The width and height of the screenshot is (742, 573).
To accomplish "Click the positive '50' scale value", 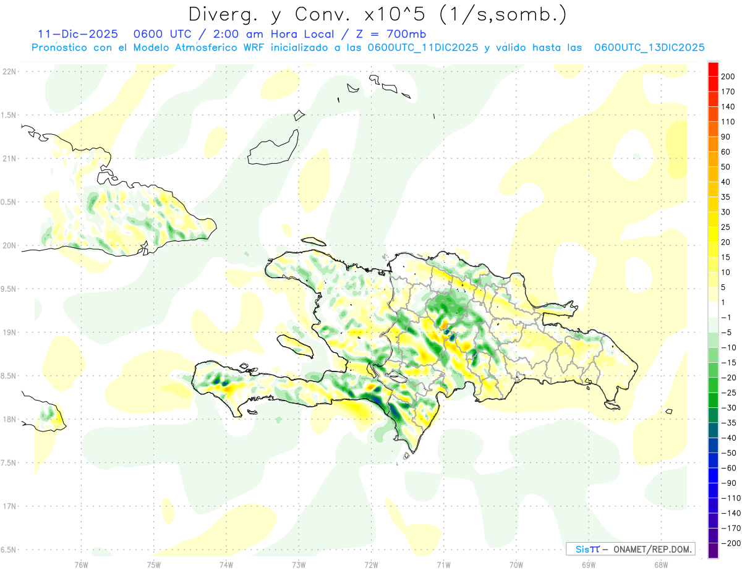I will pyautogui.click(x=726, y=167).
